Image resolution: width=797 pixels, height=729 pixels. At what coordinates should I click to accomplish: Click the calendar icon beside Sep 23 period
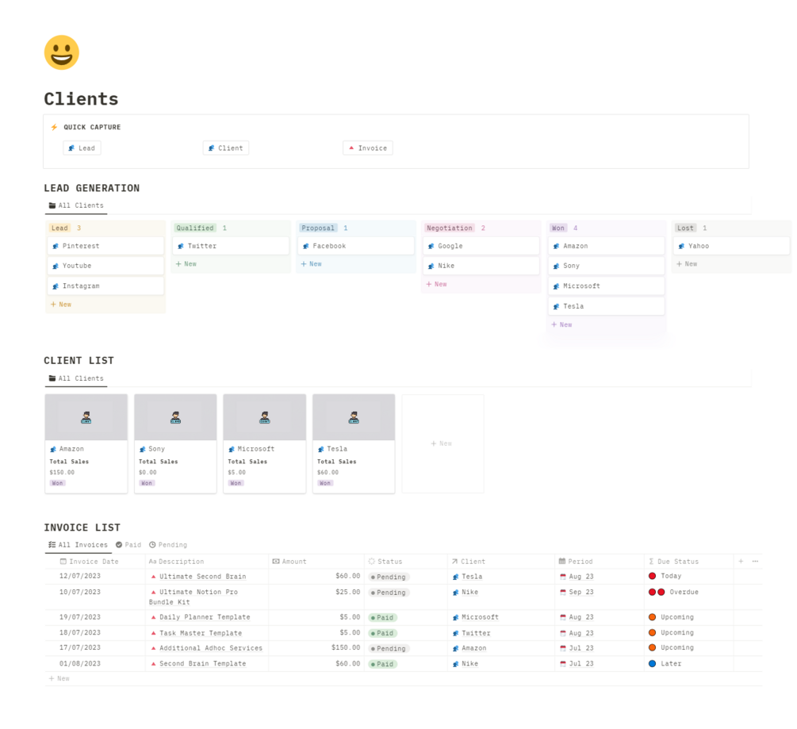(563, 593)
